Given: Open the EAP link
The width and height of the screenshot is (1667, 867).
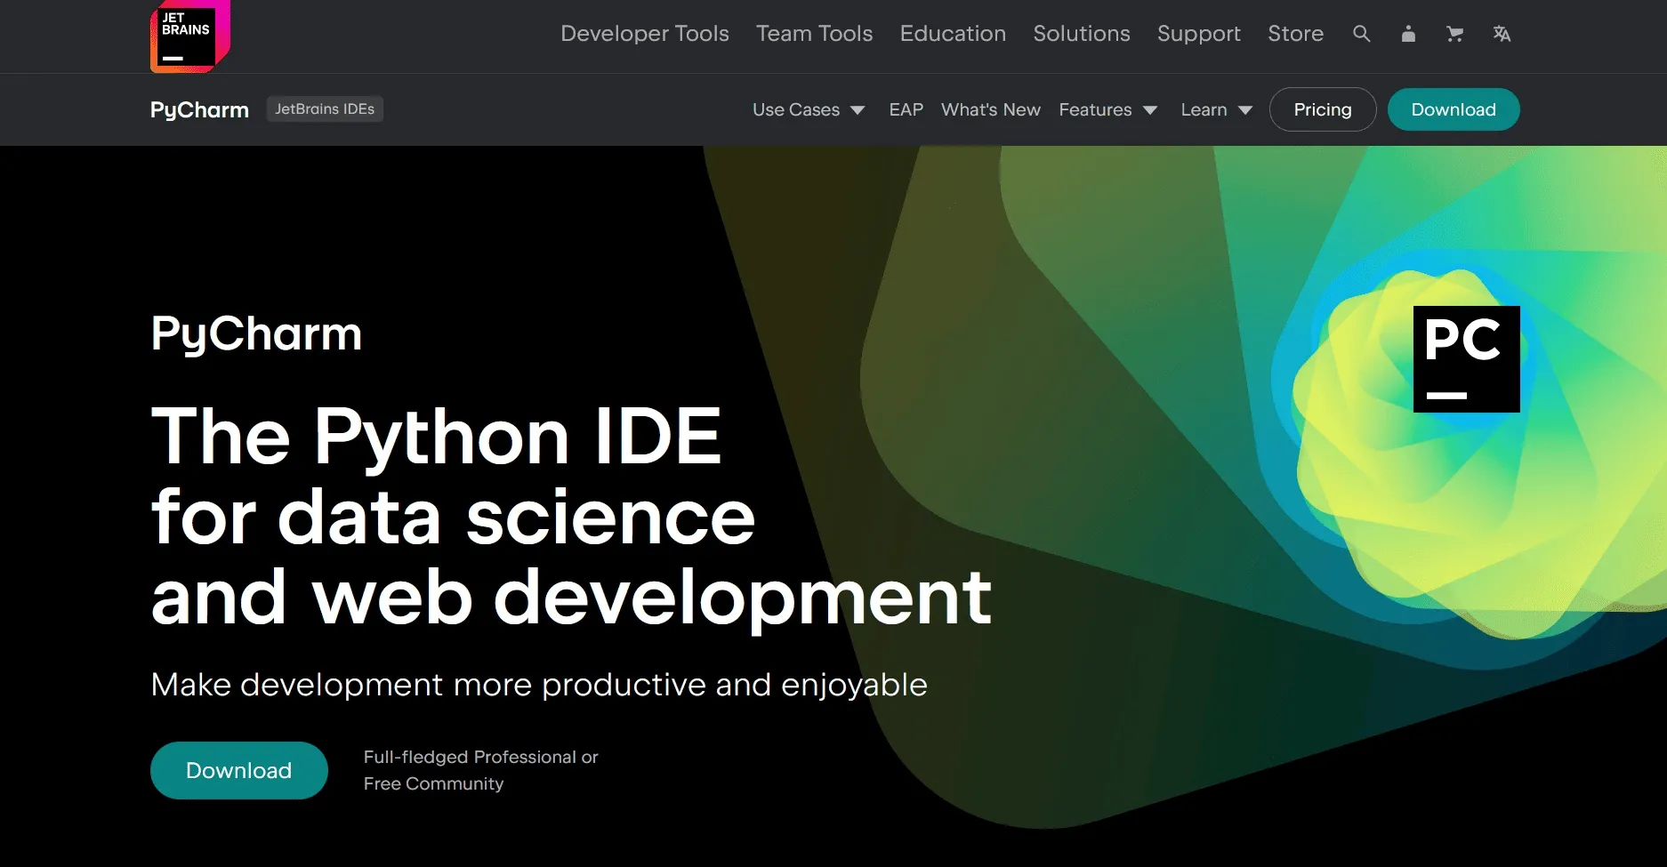Looking at the screenshot, I should click(x=906, y=109).
